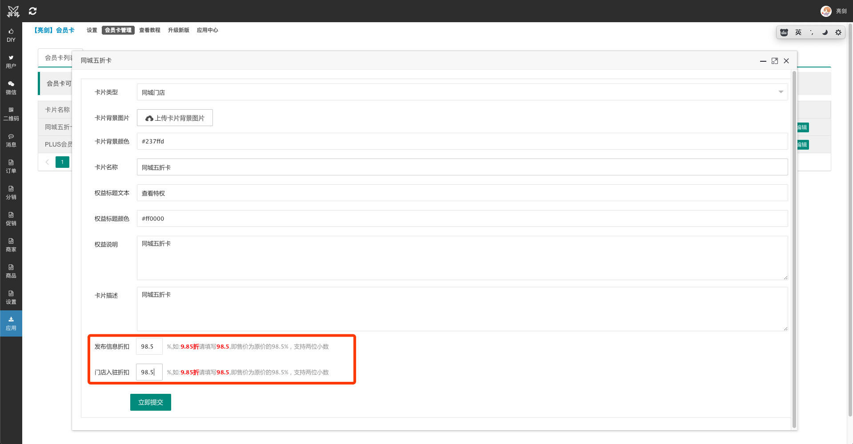Open the DIY sidebar section
853x444 pixels.
[x=11, y=36]
